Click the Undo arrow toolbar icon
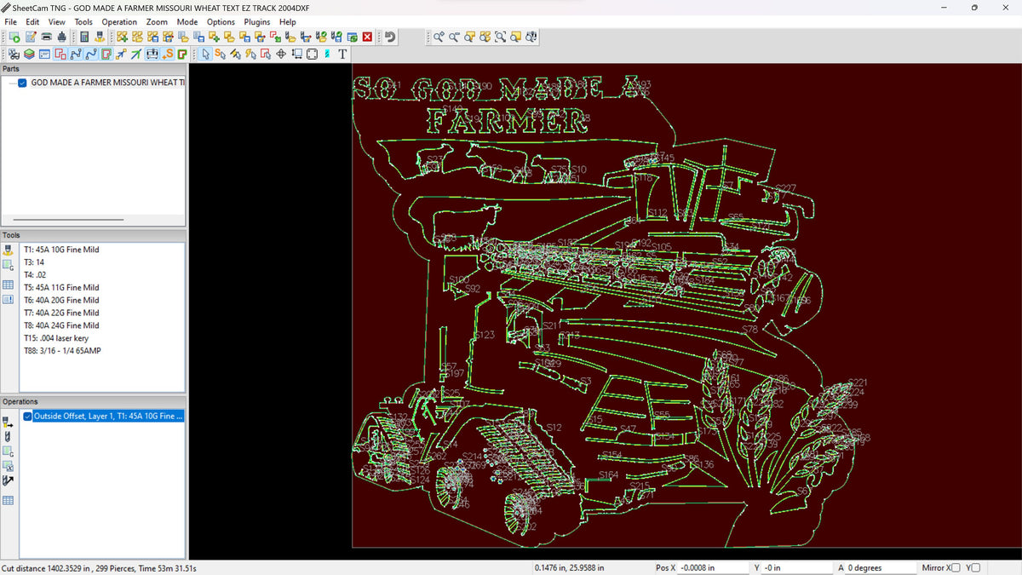Image resolution: width=1022 pixels, height=575 pixels. [x=390, y=37]
